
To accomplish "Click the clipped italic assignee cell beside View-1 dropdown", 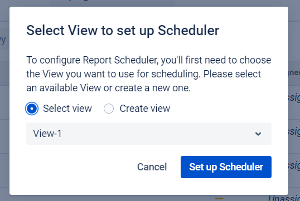I will pyautogui.click(x=294, y=131).
